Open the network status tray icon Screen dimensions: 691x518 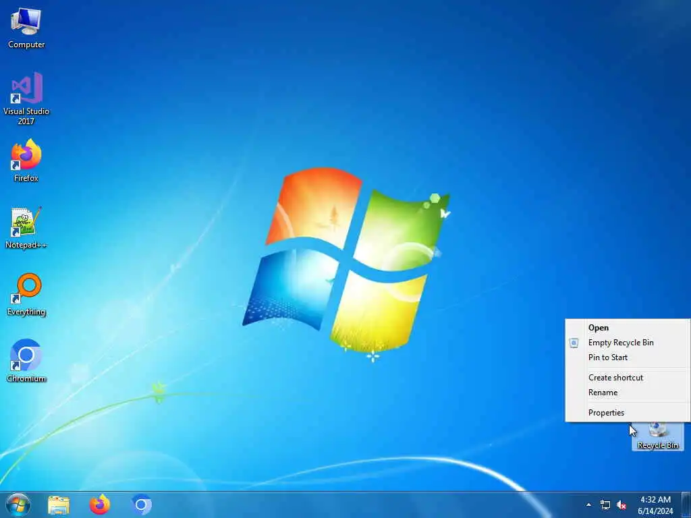[605, 505]
